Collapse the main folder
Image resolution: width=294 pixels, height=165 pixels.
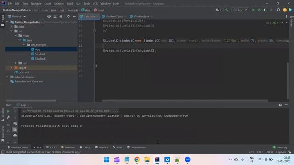pyautogui.click(x=16, y=36)
